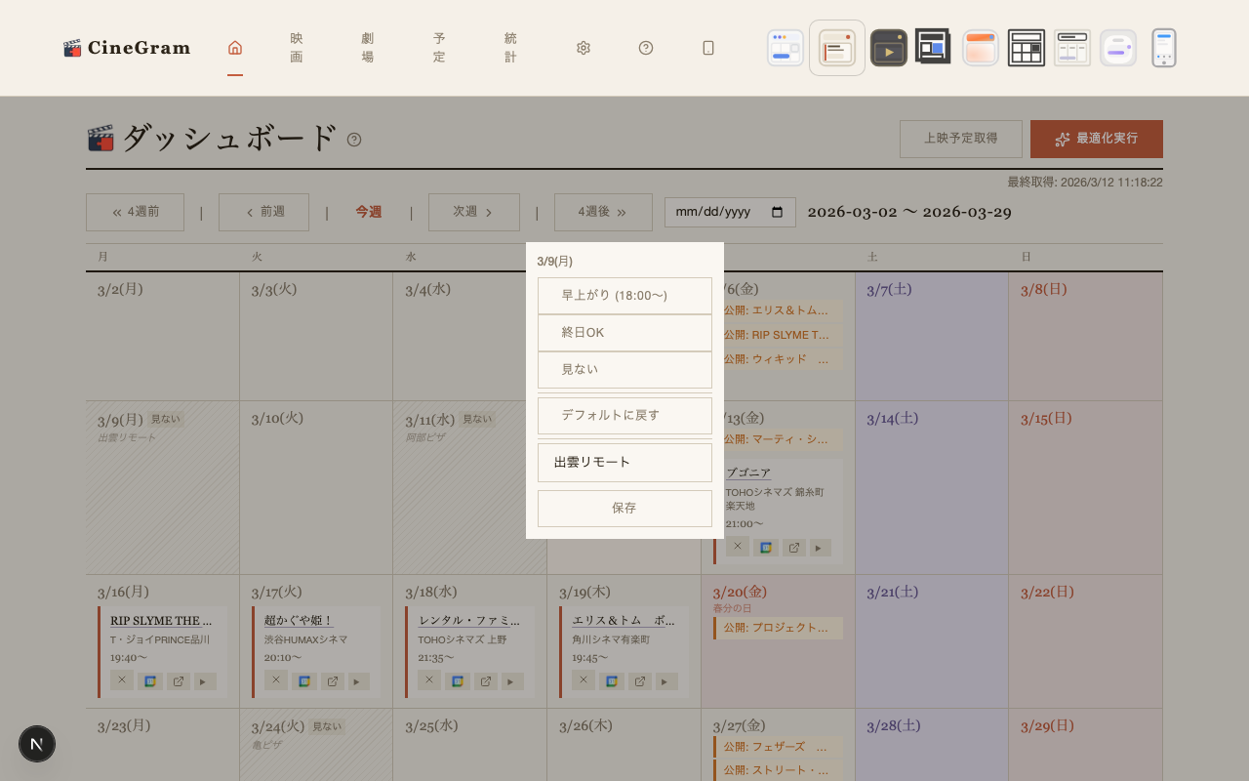The width and height of the screenshot is (1249, 781).
Task: Play trailer for レンタル・ファミ… on 3/18
Action: click(512, 681)
